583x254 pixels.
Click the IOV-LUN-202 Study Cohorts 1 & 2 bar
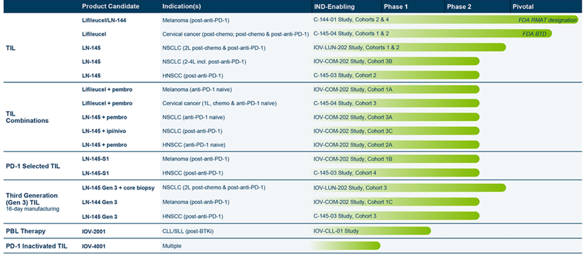tap(408, 48)
